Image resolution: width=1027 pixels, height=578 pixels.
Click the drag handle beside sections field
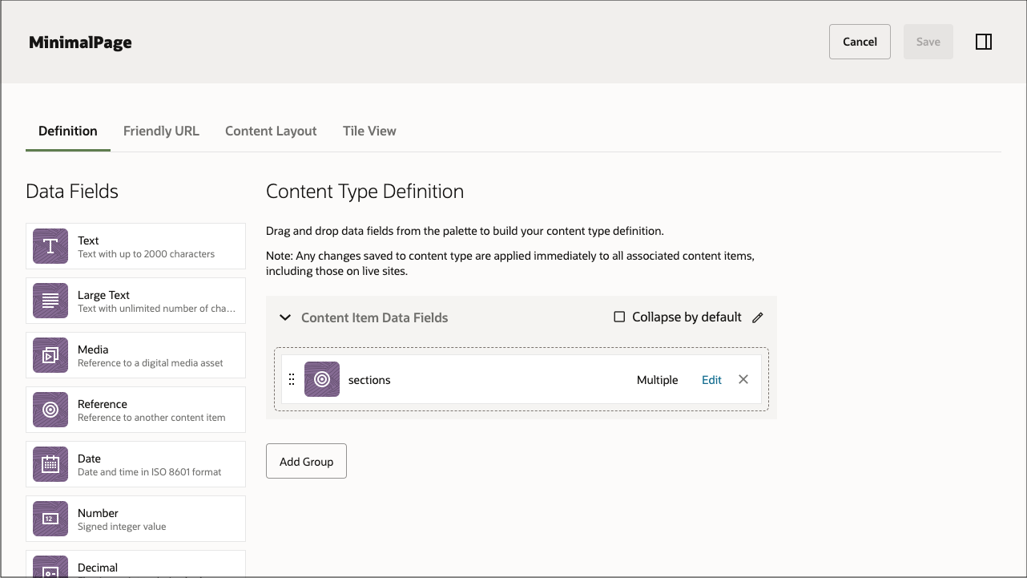point(292,379)
